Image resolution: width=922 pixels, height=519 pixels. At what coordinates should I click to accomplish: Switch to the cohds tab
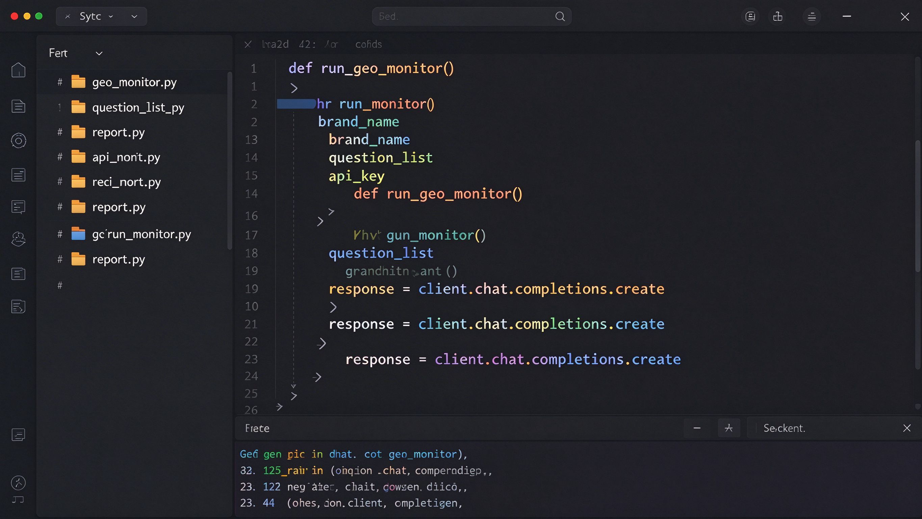[x=368, y=44]
